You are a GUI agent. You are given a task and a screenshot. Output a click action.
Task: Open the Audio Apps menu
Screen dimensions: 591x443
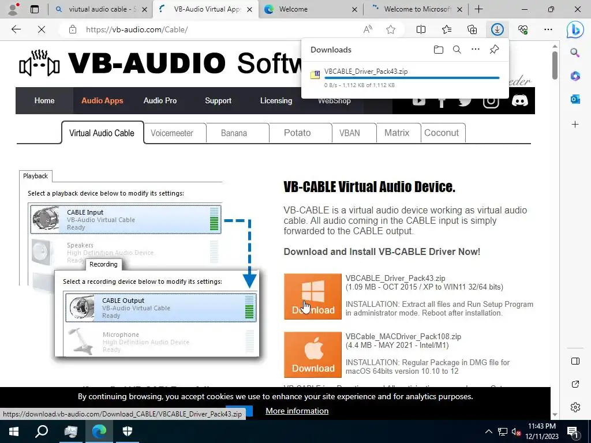[x=102, y=100]
